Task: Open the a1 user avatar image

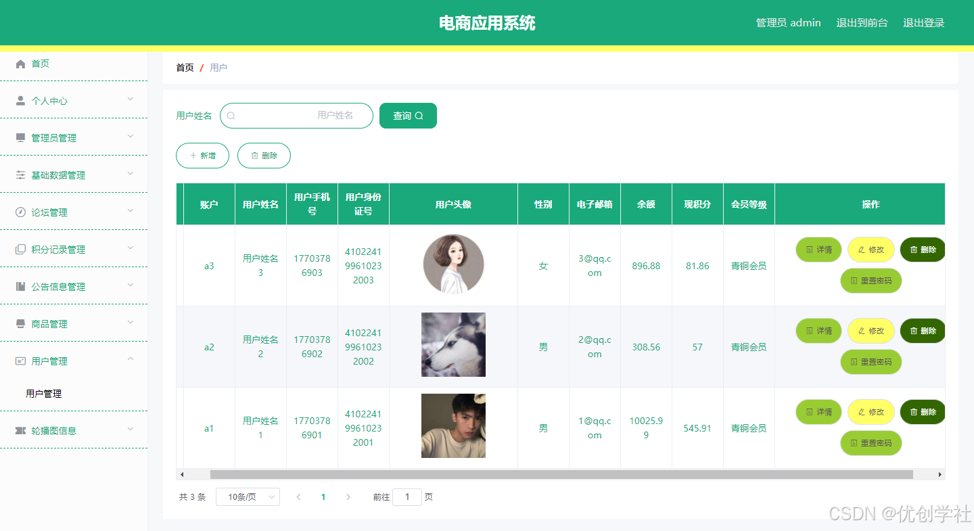Action: coord(453,425)
